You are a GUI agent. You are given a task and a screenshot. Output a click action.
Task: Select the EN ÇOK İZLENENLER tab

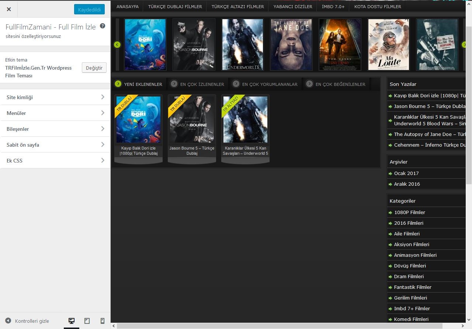pos(202,84)
